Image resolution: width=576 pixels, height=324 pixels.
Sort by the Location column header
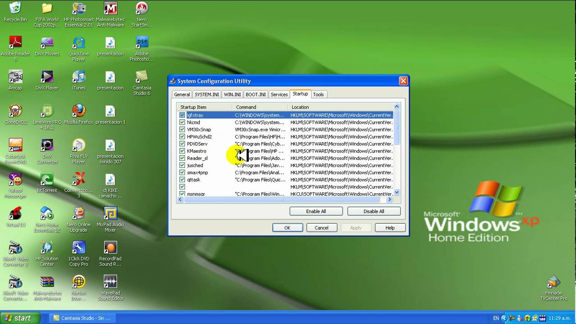click(341, 107)
